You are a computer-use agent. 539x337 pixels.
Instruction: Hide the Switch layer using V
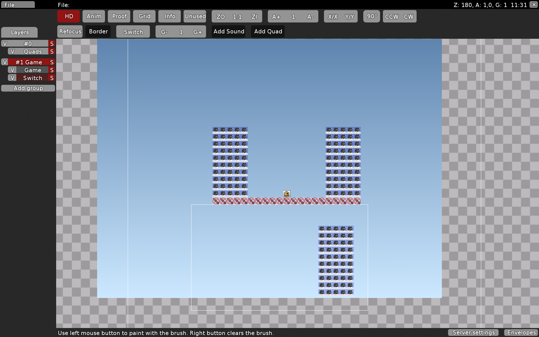[12, 78]
